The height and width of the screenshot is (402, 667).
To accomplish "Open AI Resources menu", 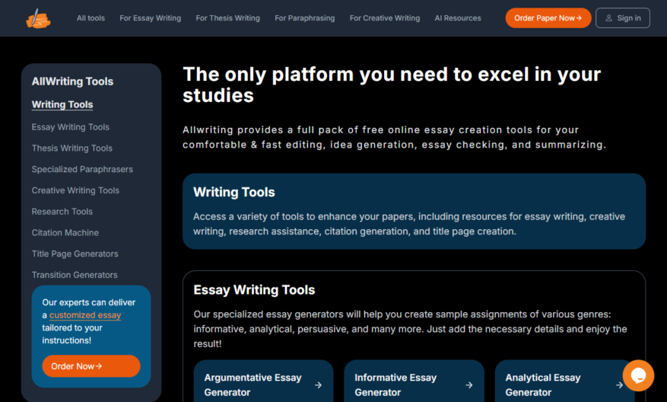I will (x=458, y=18).
